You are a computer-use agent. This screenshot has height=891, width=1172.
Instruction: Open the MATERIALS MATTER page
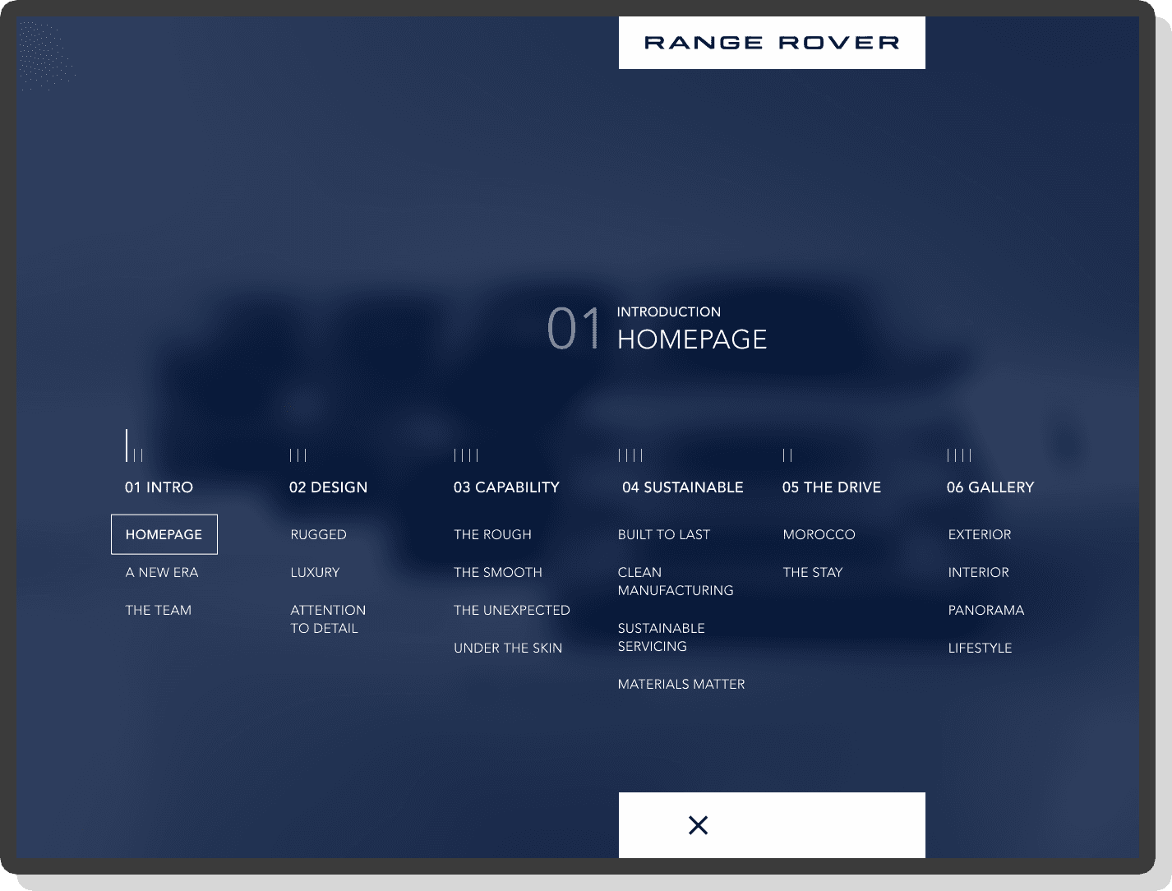pos(681,684)
